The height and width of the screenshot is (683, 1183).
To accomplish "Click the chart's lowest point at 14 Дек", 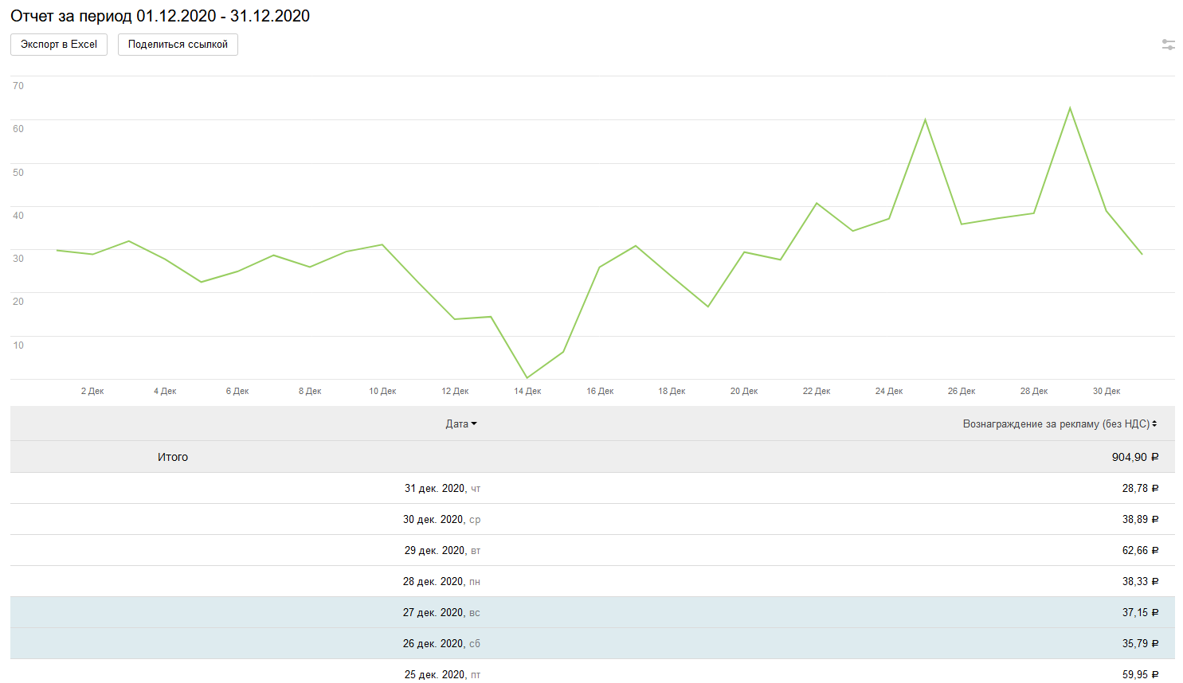I will point(527,377).
